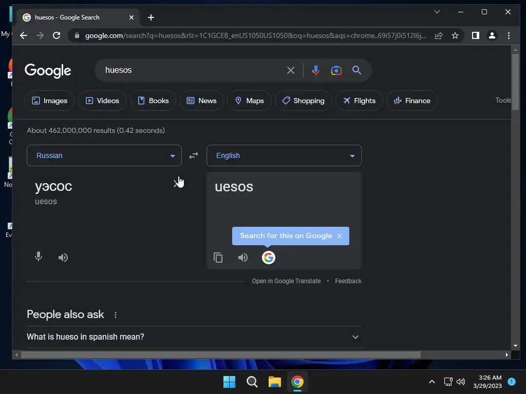Search by image with the camera
The width and height of the screenshot is (526, 394).
(336, 70)
